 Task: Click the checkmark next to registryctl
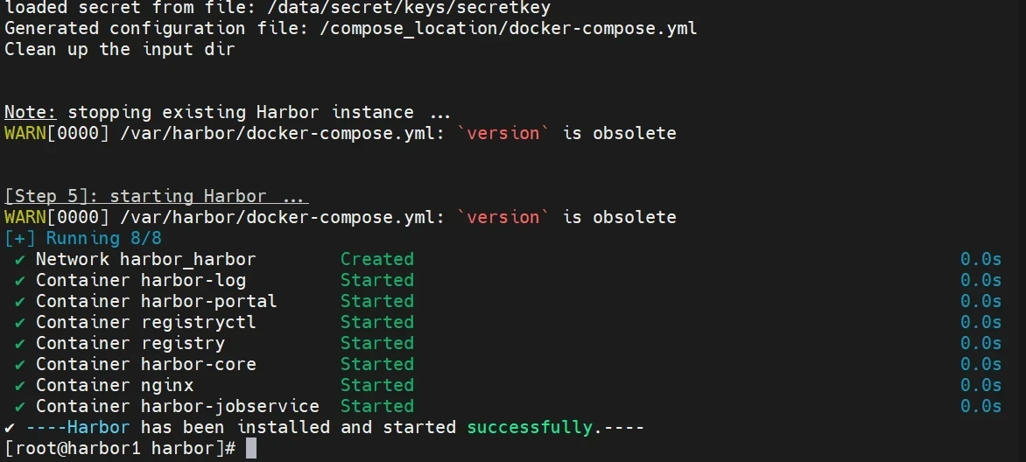pyautogui.click(x=19, y=322)
